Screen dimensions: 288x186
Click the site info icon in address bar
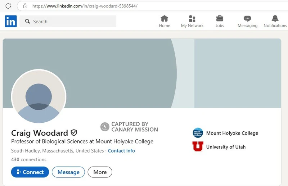(25, 6)
